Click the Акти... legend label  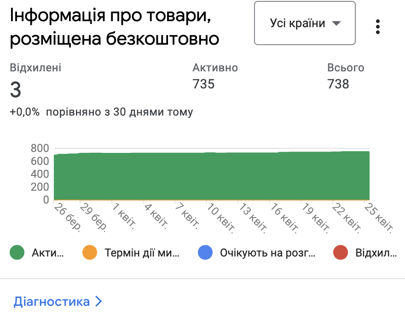tap(47, 252)
